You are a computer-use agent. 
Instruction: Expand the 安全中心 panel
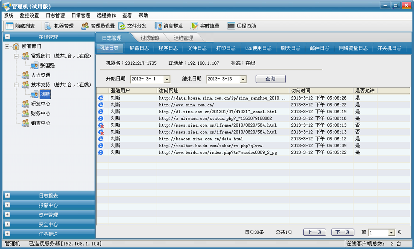pos(7,224)
